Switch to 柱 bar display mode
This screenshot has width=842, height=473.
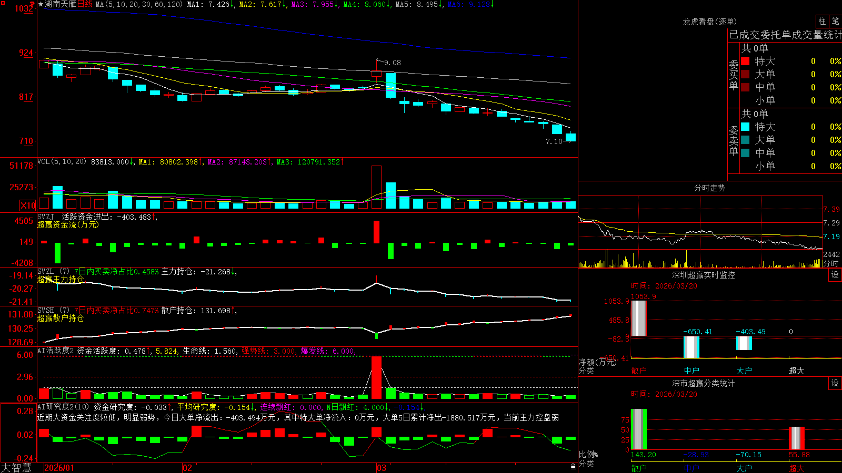tap(822, 21)
